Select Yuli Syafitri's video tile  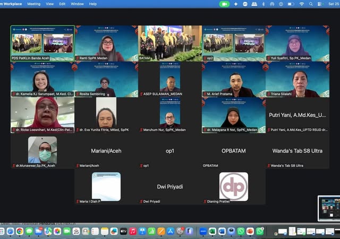tap(297, 44)
